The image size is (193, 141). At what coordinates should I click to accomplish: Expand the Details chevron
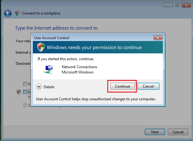coord(39,87)
